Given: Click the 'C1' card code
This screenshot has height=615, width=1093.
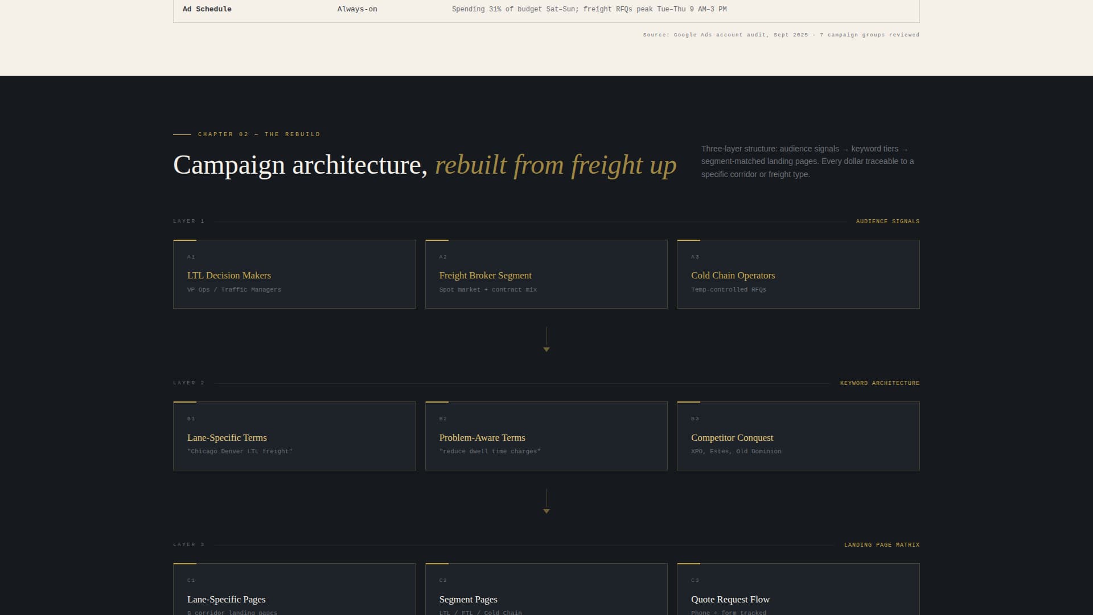Looking at the screenshot, I should click(x=191, y=581).
